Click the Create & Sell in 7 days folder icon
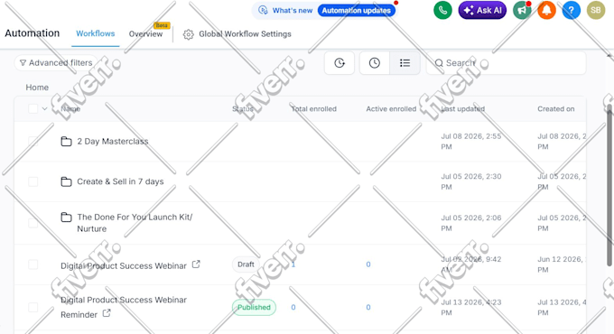 coord(66,181)
